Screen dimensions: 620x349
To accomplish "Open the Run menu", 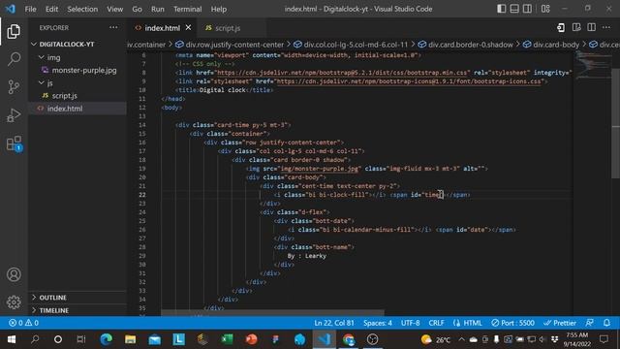I will (157, 9).
